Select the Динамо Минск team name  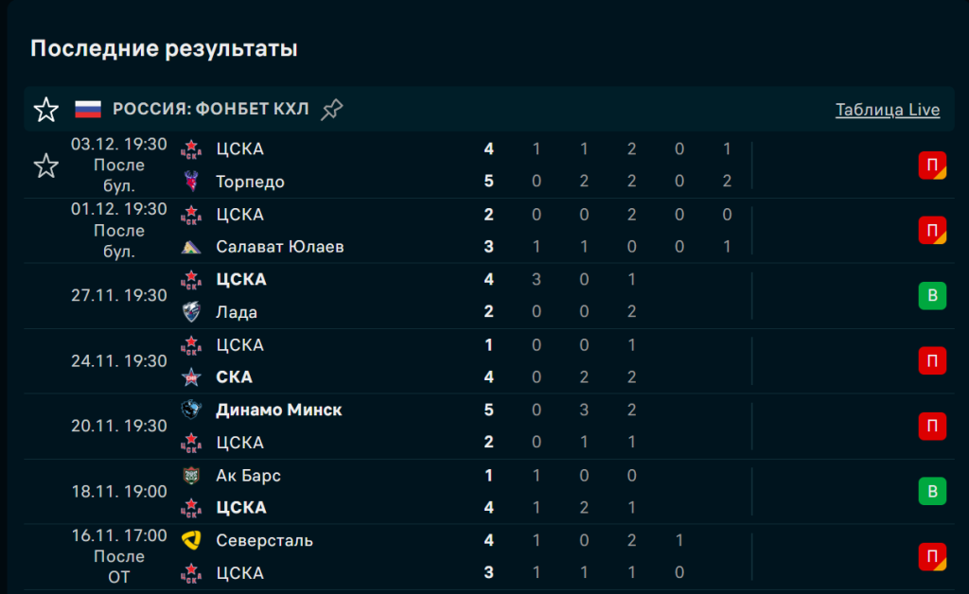tap(278, 411)
